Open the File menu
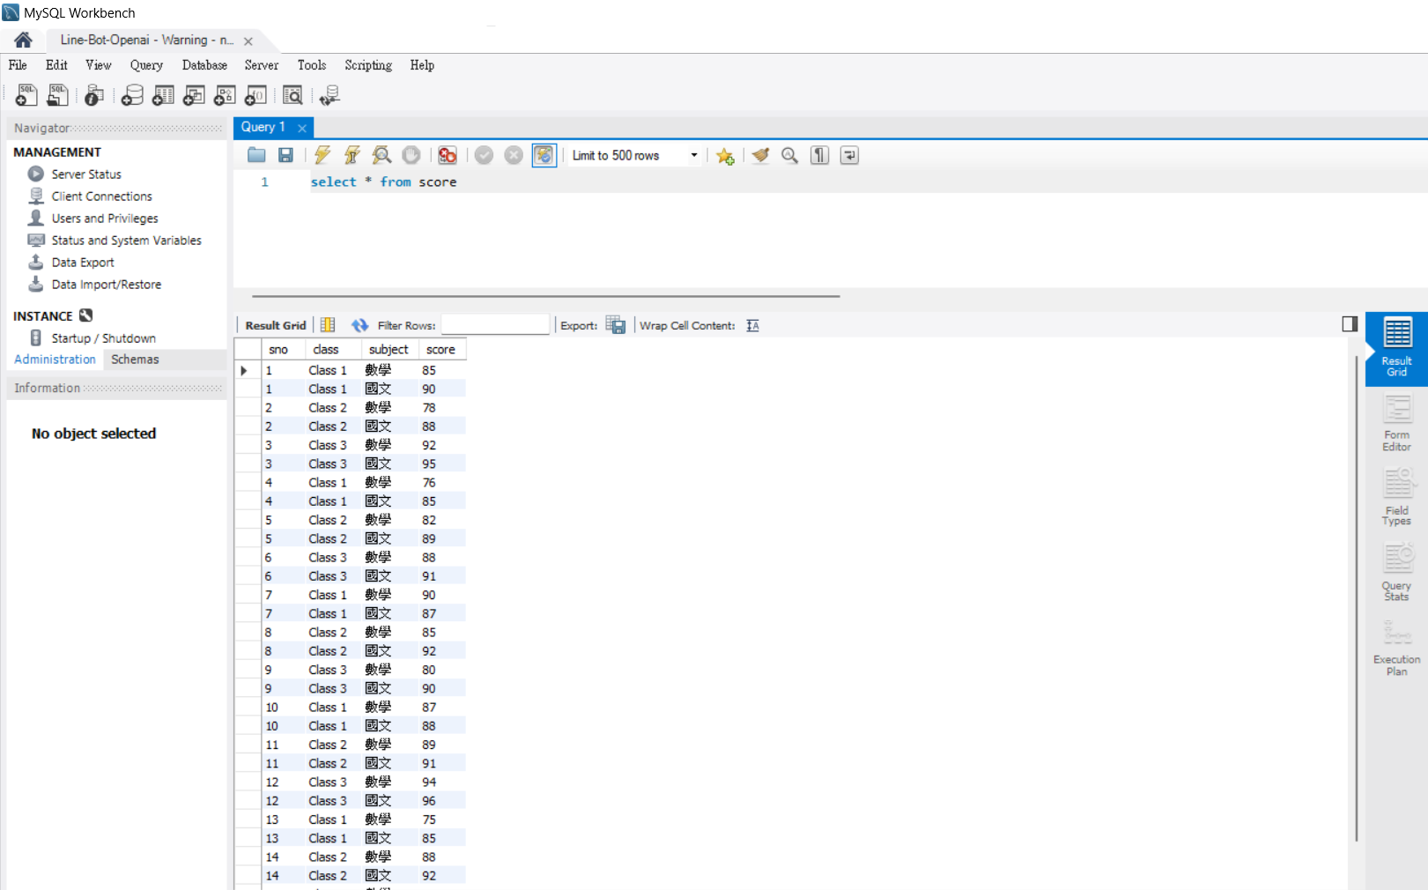 18,65
